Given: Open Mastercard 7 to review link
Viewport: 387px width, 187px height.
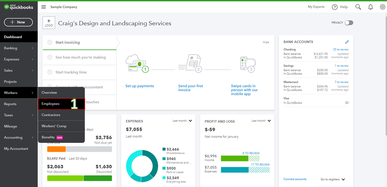Looking at the screenshot, I should click(x=342, y=82).
